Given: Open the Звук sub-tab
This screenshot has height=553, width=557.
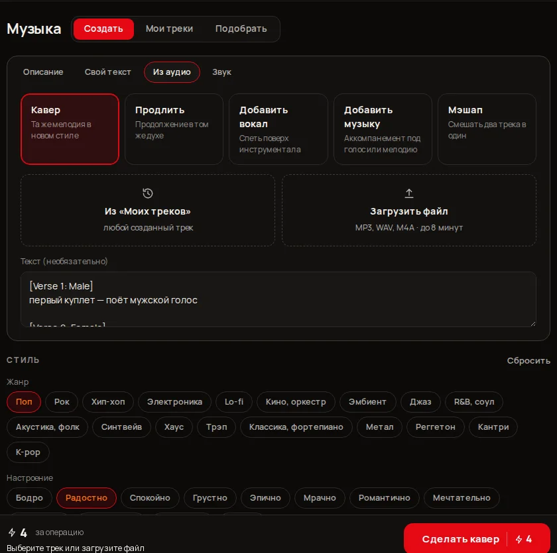Looking at the screenshot, I should click(221, 72).
